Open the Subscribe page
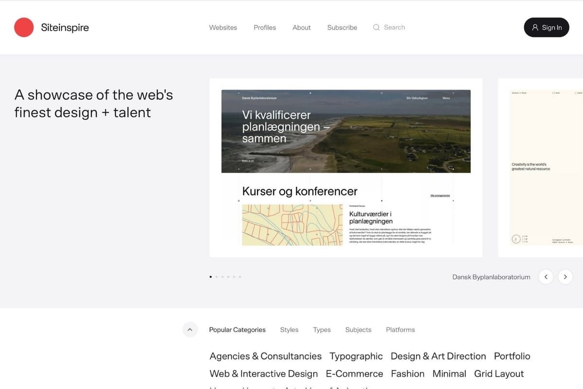 [342, 28]
